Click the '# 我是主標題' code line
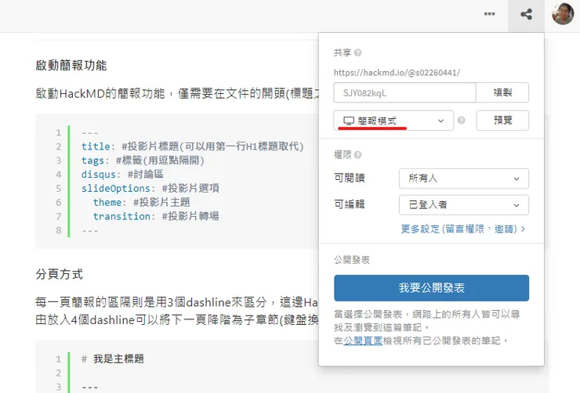 click(x=112, y=359)
